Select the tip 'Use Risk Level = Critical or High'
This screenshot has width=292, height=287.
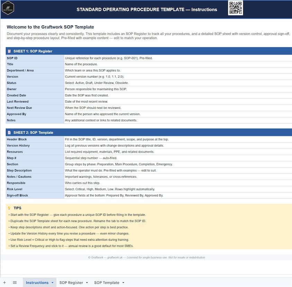69,240
